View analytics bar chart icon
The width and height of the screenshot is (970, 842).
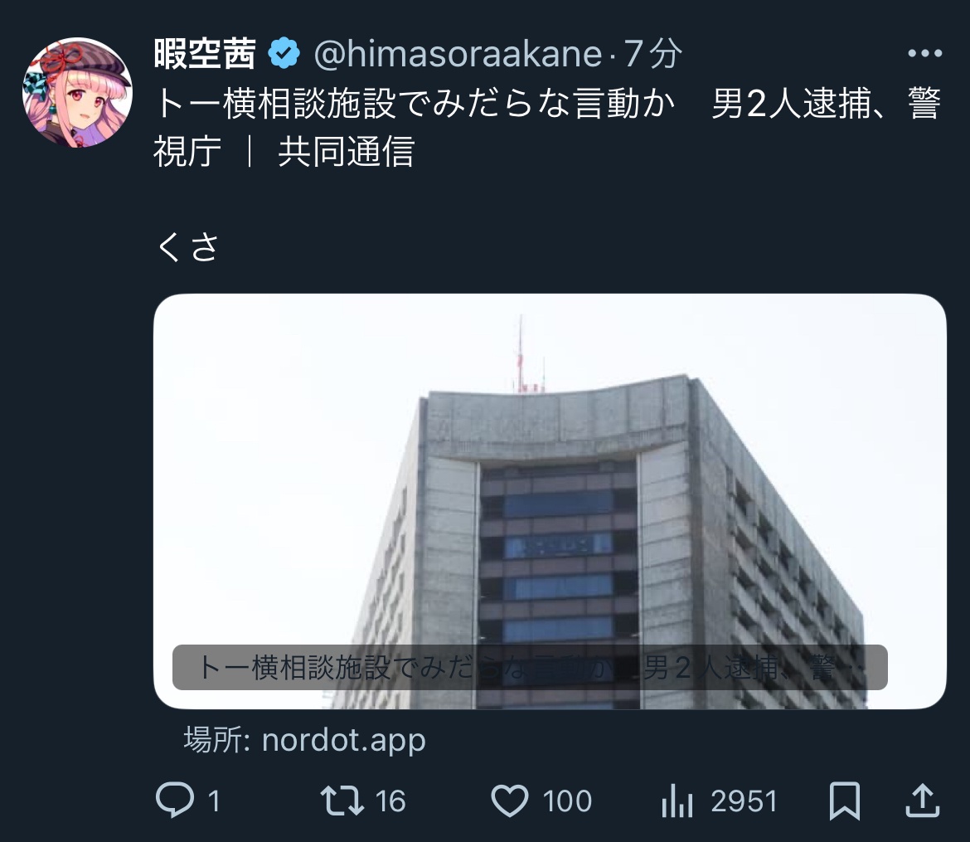[677, 801]
